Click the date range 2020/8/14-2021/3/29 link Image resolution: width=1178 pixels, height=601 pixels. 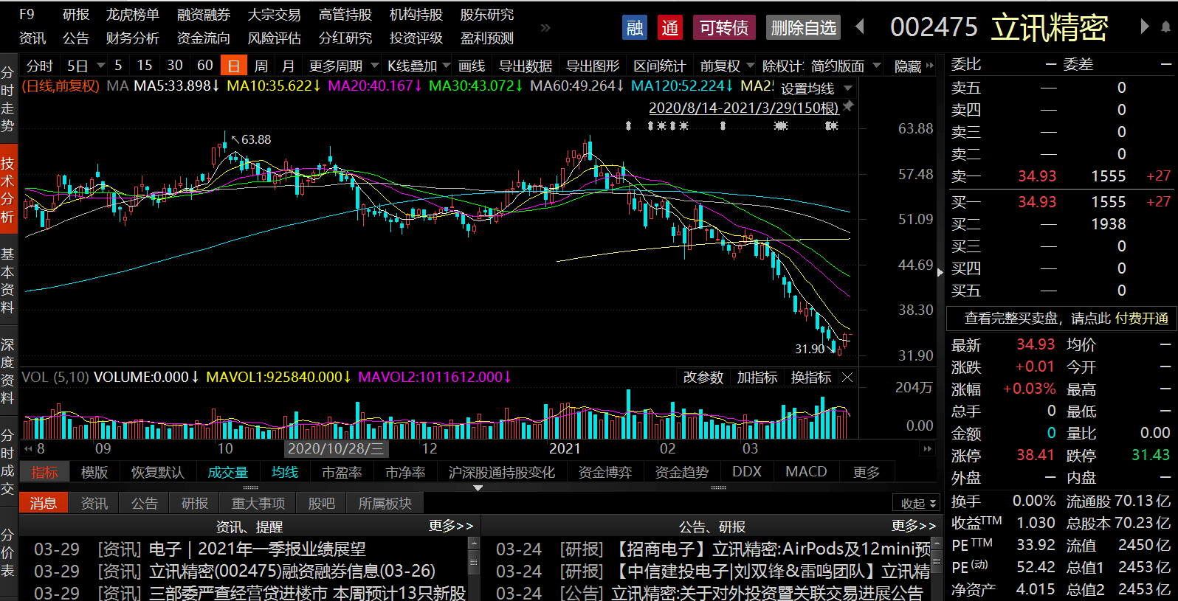[743, 108]
